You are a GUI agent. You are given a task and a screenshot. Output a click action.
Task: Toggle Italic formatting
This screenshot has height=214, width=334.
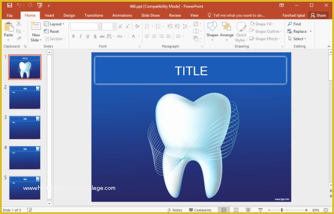click(x=81, y=36)
